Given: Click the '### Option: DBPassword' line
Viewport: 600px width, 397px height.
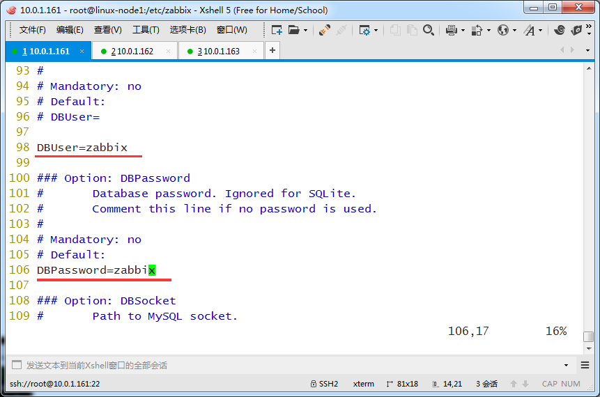Looking at the screenshot, I should [114, 178].
